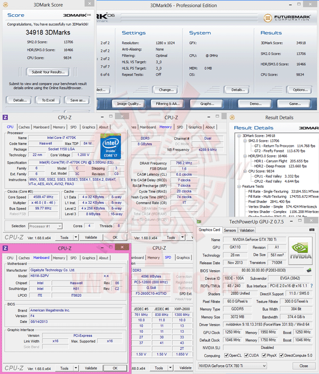This screenshot has width=319, height=374.
Task: Select the HDR2 - Deep Freeze row
Action: [280, 166]
